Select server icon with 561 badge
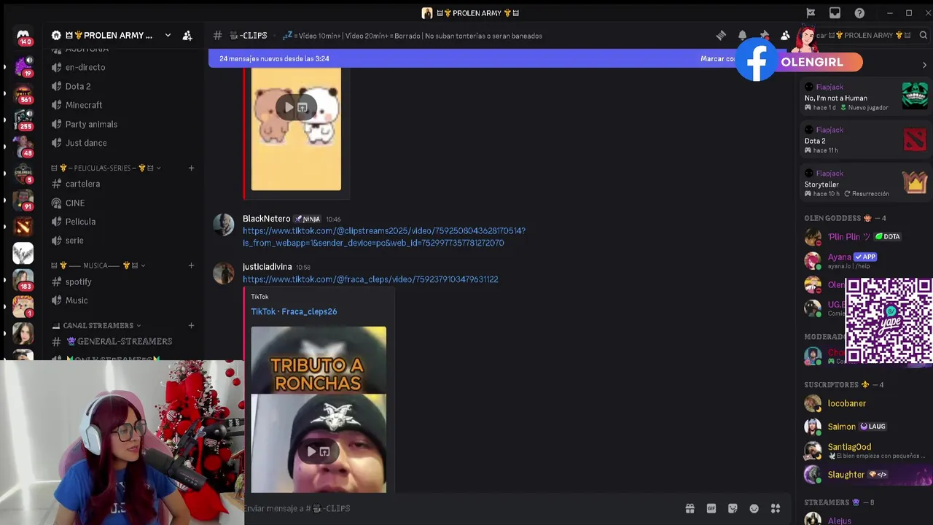The width and height of the screenshot is (933, 525). [x=23, y=93]
